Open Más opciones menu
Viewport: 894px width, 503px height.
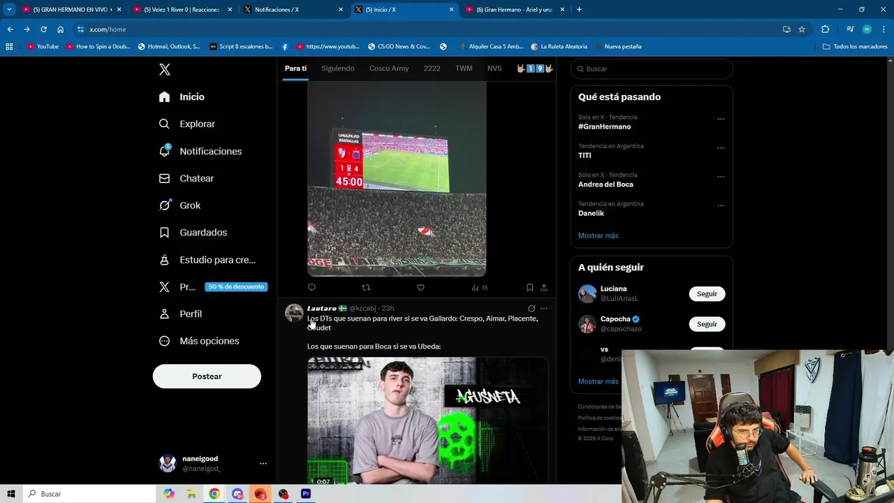tap(199, 341)
